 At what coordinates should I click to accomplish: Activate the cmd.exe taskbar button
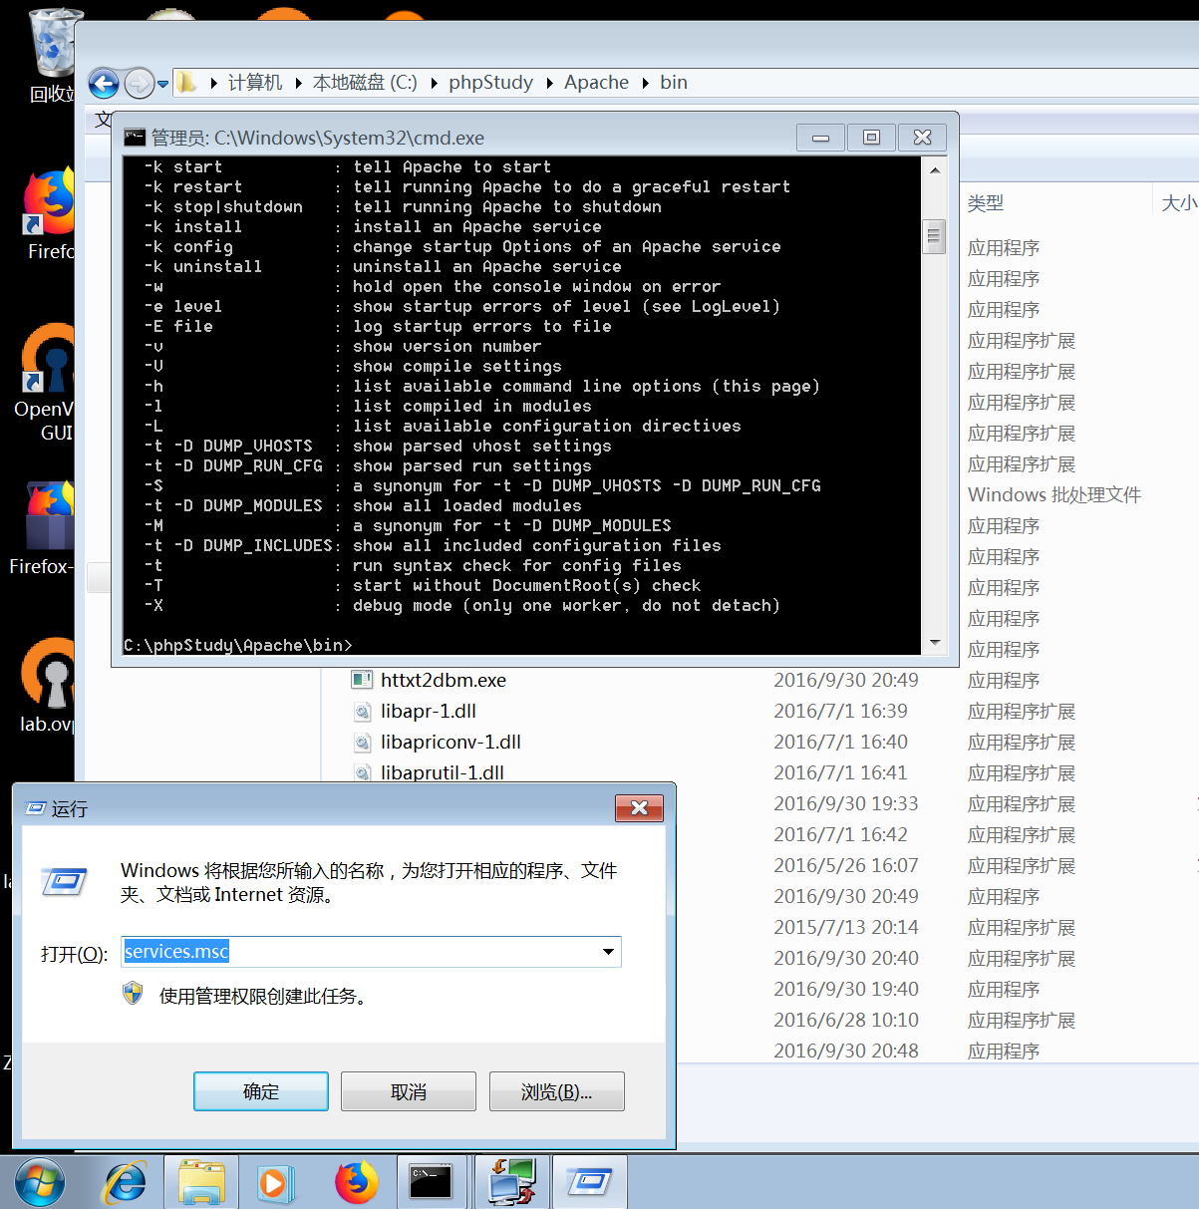click(431, 1183)
